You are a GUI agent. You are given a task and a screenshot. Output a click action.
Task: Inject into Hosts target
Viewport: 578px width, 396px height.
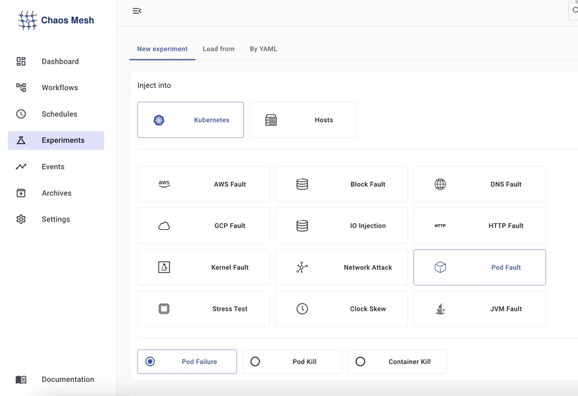302,120
